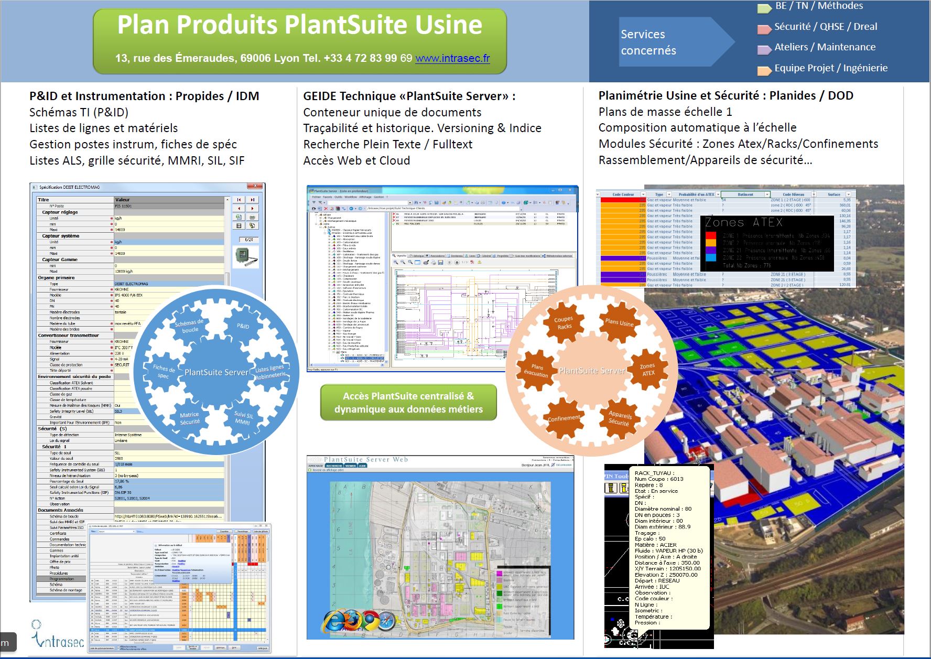
Task: Click the export sheet icon in Spécification window
Action: (239, 217)
